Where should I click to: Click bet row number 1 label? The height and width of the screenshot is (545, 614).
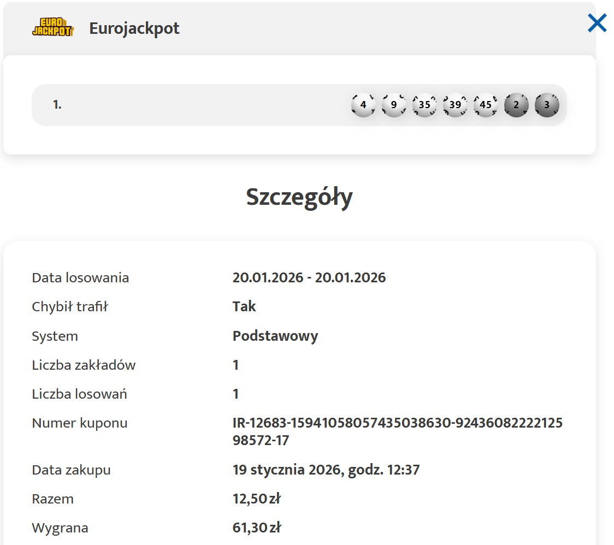[57, 105]
